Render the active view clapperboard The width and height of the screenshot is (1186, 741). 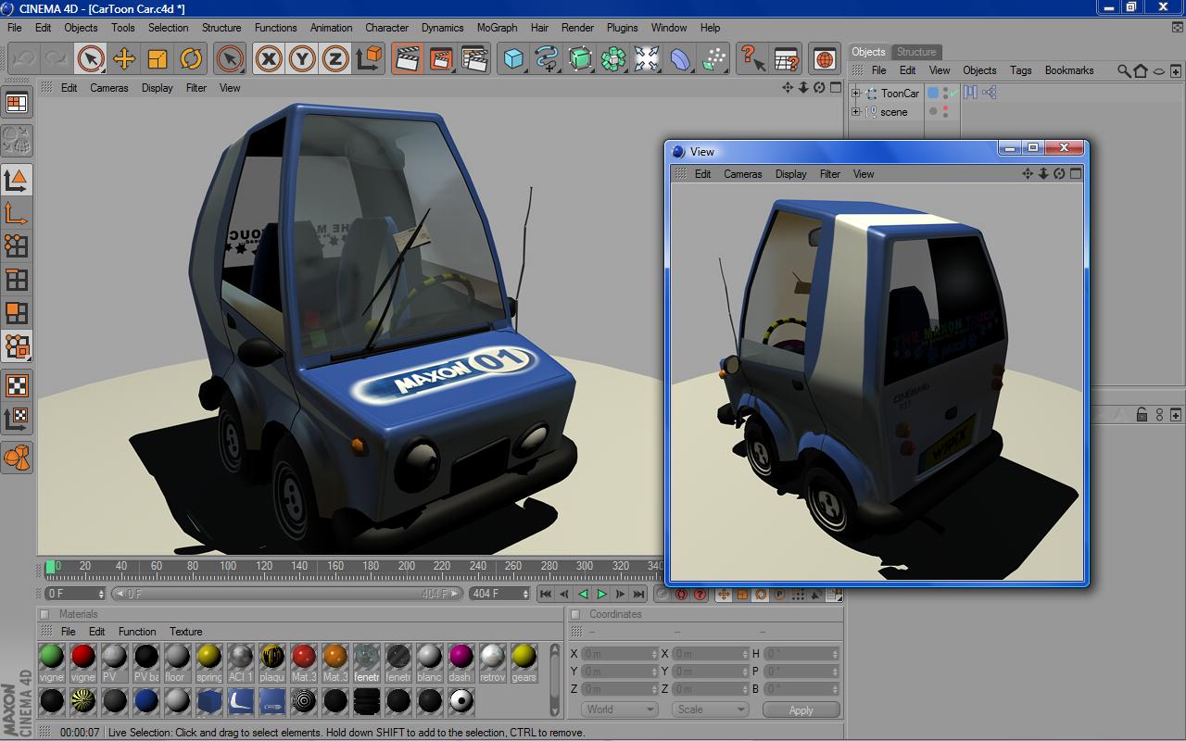408,59
